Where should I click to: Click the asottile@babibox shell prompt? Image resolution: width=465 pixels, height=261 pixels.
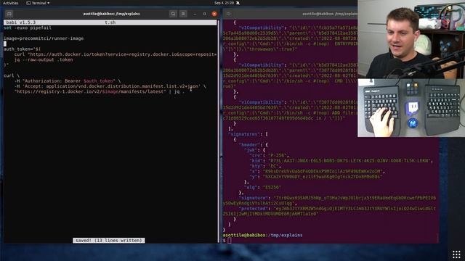[x=263, y=235]
